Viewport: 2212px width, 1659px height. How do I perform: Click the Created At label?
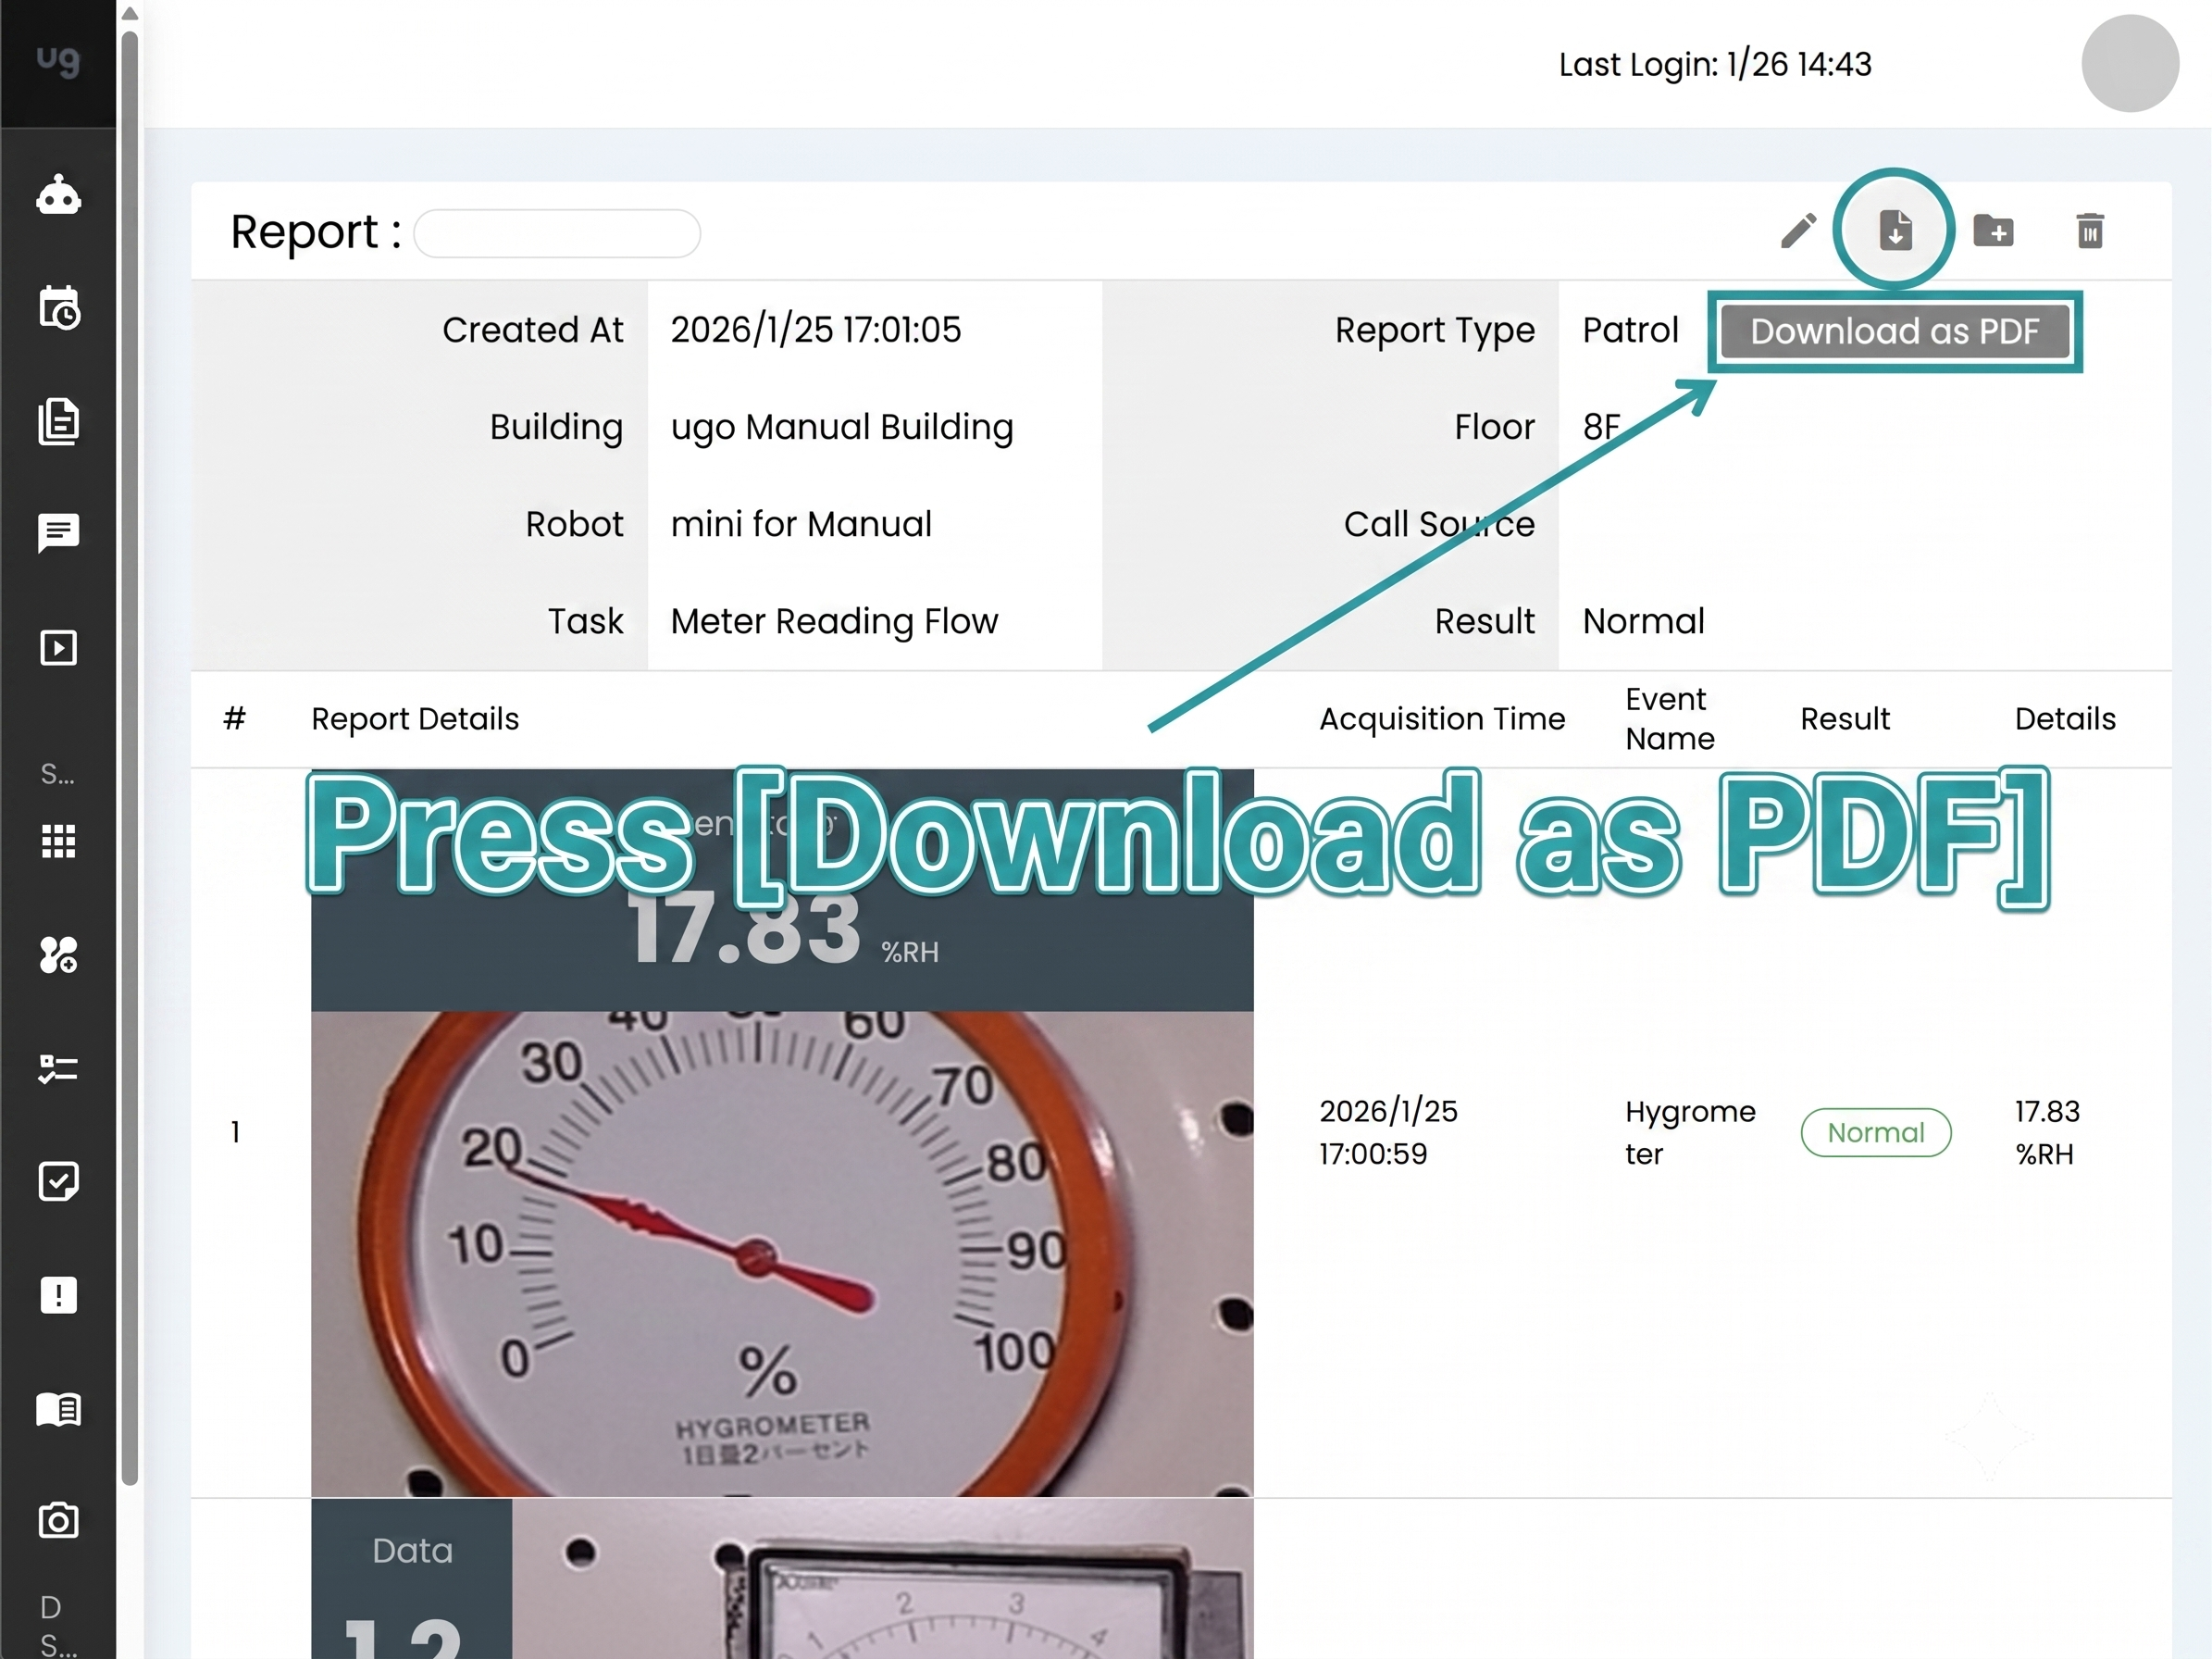point(532,330)
